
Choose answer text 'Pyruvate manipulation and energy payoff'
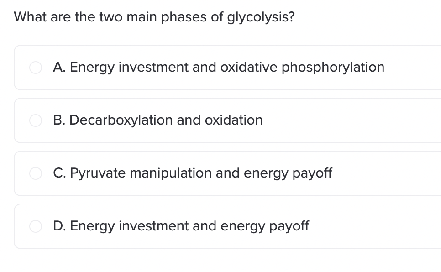(x=201, y=173)
